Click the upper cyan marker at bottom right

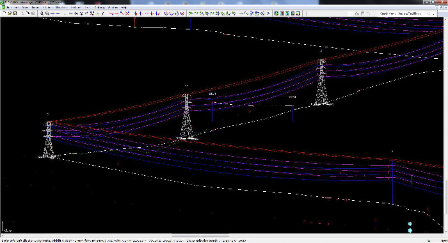click(x=410, y=224)
